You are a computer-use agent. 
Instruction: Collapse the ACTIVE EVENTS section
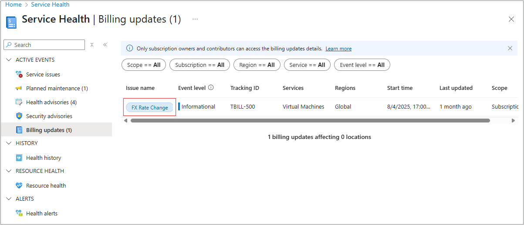(9, 60)
